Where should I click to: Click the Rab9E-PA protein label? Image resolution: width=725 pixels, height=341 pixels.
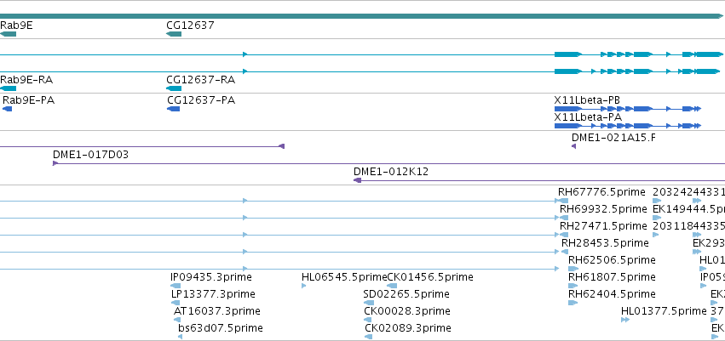29,99
